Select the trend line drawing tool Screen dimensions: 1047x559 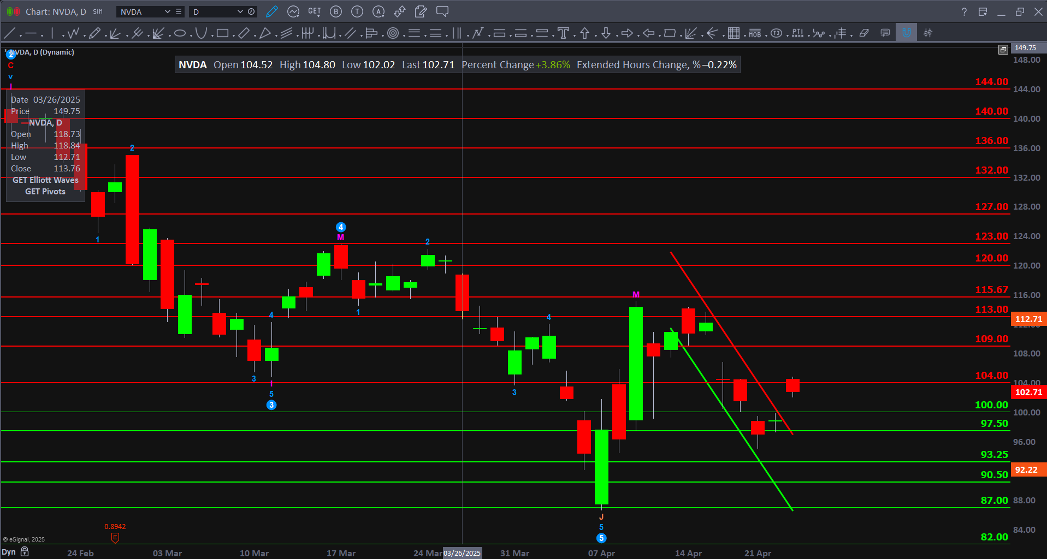click(x=9, y=33)
